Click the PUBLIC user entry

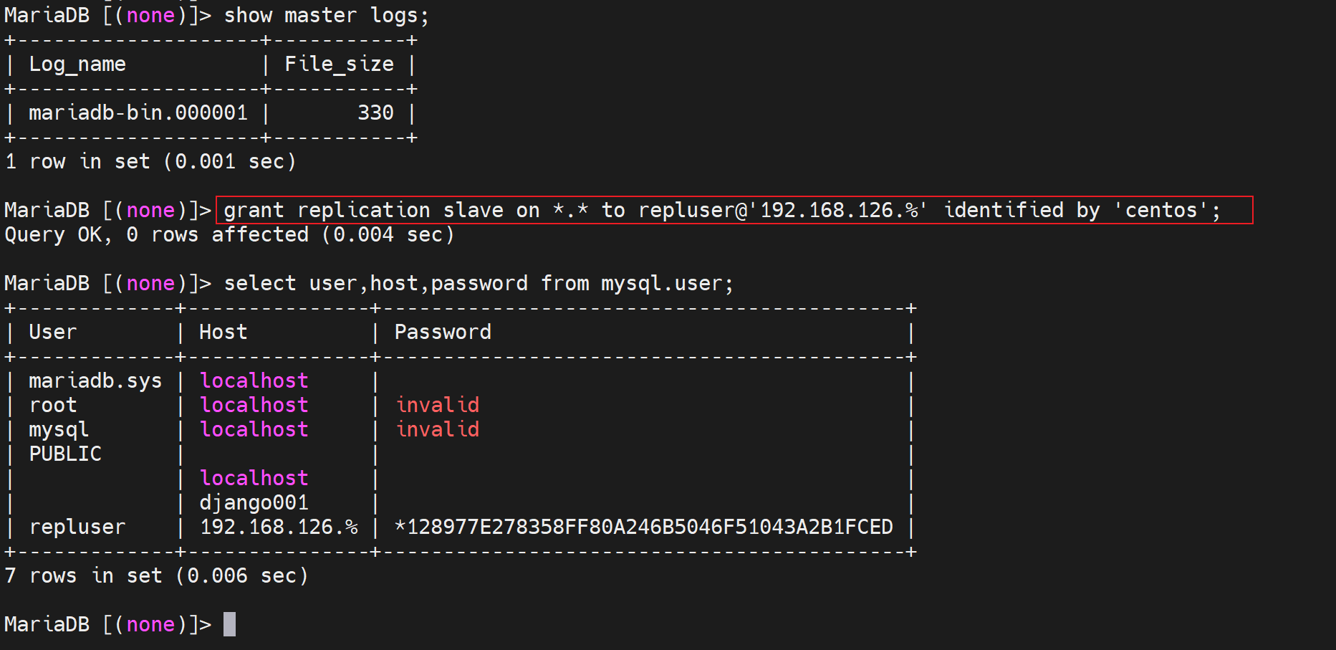(65, 454)
